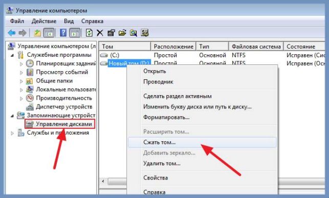Click the Refresh toolbar icon
This screenshot has height=198, width=329.
[89, 33]
